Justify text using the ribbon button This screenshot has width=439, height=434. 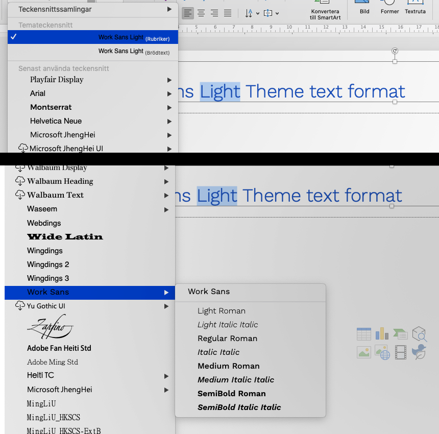point(228,13)
